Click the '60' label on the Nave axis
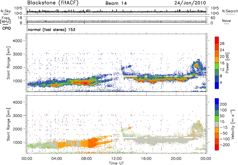The height and width of the screenshot is (165, 238). click(x=213, y=18)
